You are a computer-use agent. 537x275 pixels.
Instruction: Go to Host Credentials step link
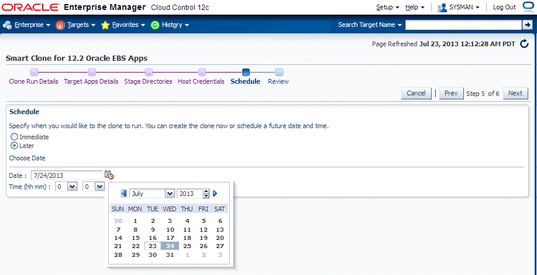[201, 81]
